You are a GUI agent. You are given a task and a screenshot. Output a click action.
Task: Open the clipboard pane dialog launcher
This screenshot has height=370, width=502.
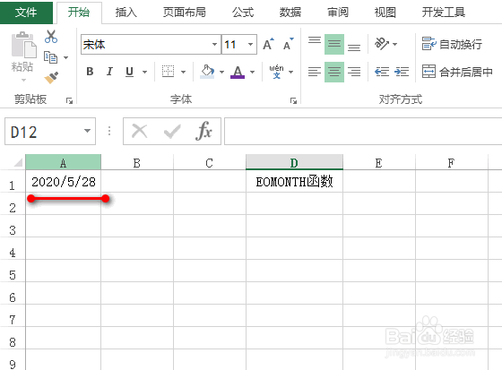click(69, 101)
